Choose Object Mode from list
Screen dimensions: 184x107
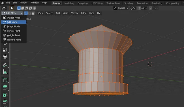click(14, 18)
